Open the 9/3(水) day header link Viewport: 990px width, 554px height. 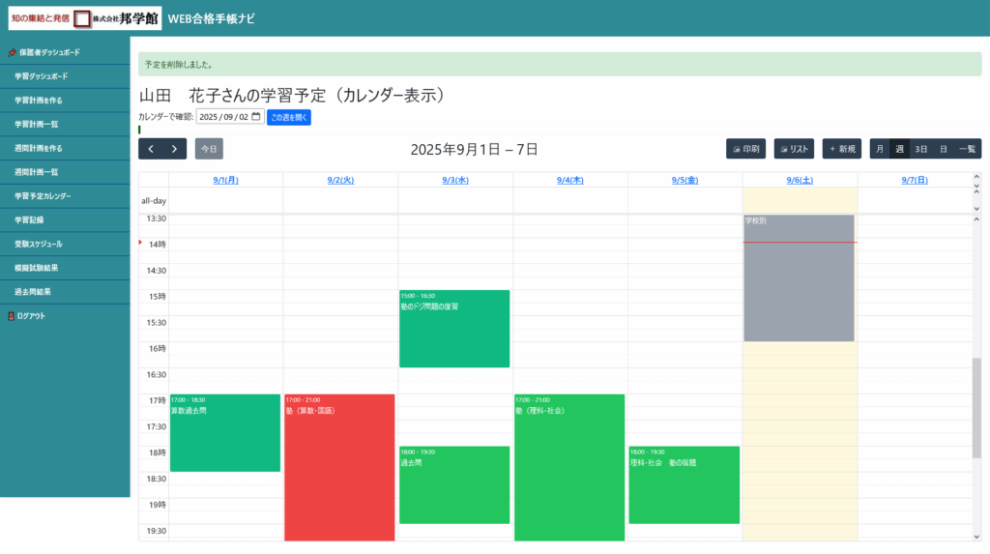coord(455,180)
